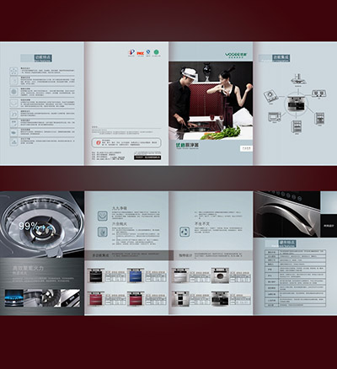Viewport: 337px width, 369px height.
Task: Select the microwave oven diagram icon
Action: click(x=275, y=116)
